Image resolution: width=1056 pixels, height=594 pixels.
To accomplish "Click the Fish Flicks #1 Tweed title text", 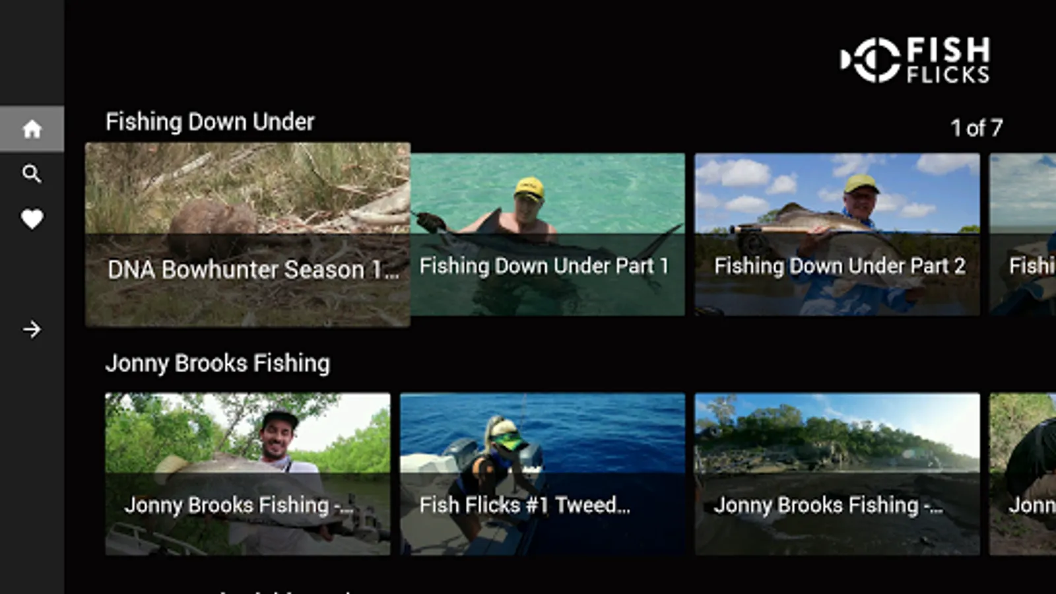I will pyautogui.click(x=525, y=505).
